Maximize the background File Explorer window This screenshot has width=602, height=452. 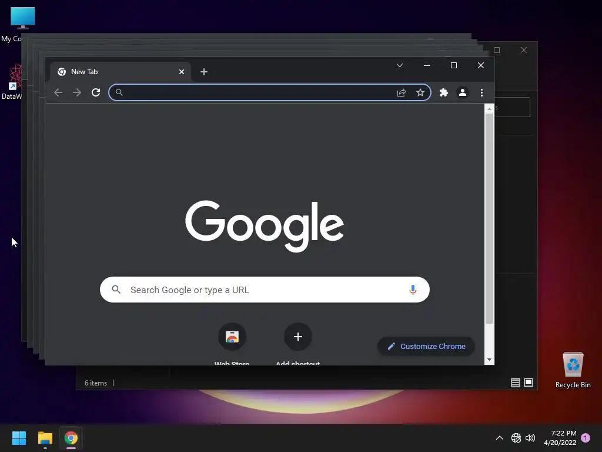pyautogui.click(x=497, y=50)
